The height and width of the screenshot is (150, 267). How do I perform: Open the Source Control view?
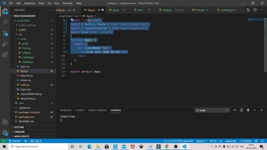pos(5,33)
